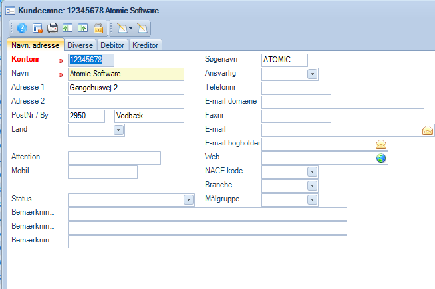The height and width of the screenshot is (289, 435).
Task: Go to previous record arrow icon
Action: pos(67,28)
